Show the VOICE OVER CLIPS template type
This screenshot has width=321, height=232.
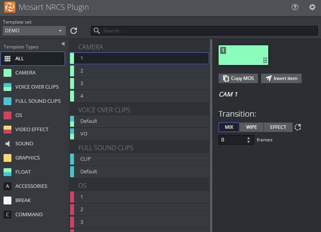tap(37, 87)
